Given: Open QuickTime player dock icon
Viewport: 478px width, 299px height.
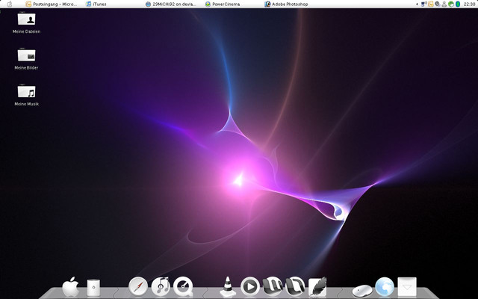Looking at the screenshot, I should tap(183, 286).
